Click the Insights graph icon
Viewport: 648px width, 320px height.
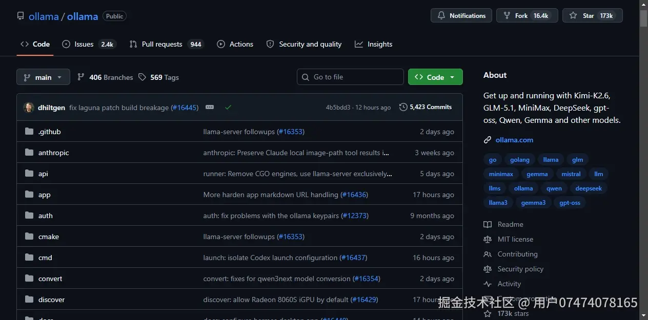tap(359, 44)
